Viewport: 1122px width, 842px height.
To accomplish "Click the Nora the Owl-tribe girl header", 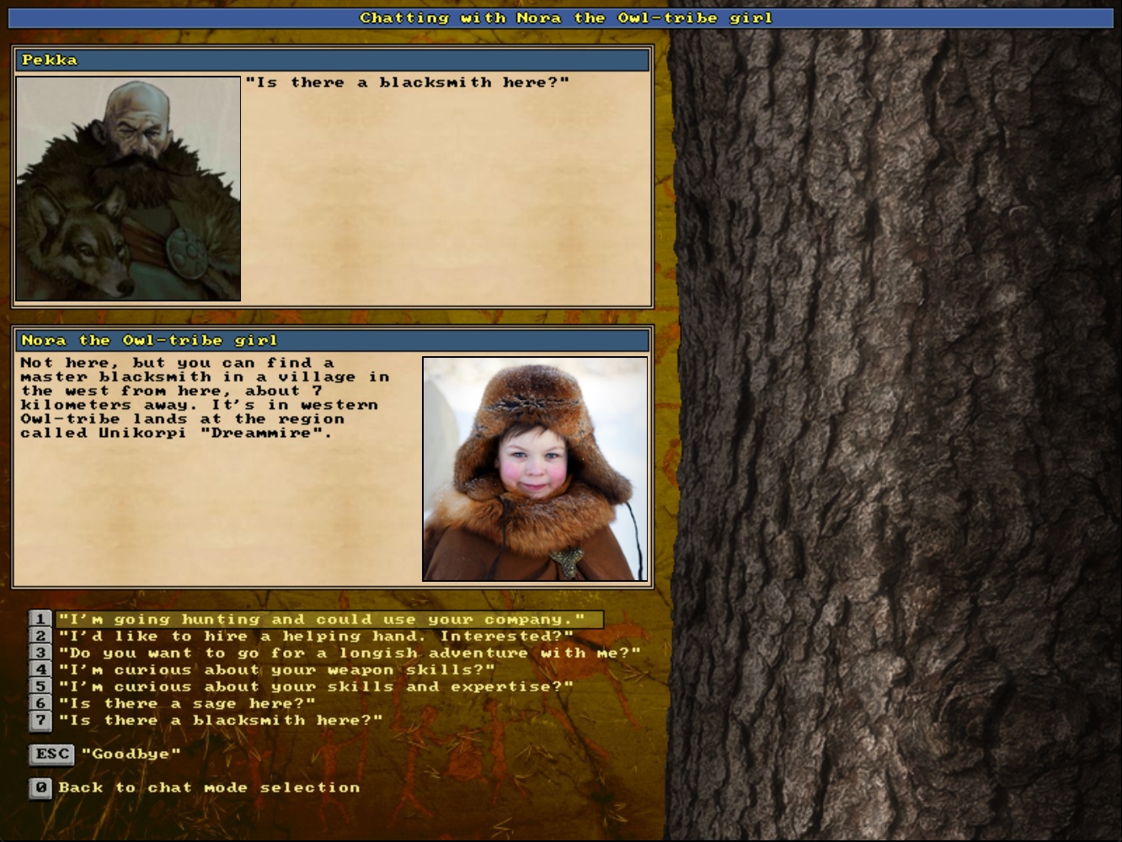I will click(x=333, y=340).
